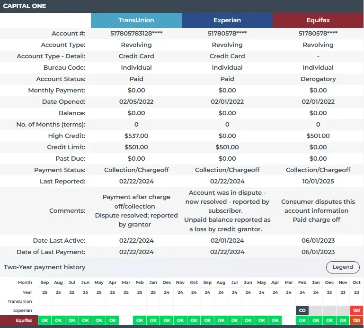Click TransUnion Date Opened 02/05/2022
This screenshot has width=364, height=328.
click(x=136, y=102)
